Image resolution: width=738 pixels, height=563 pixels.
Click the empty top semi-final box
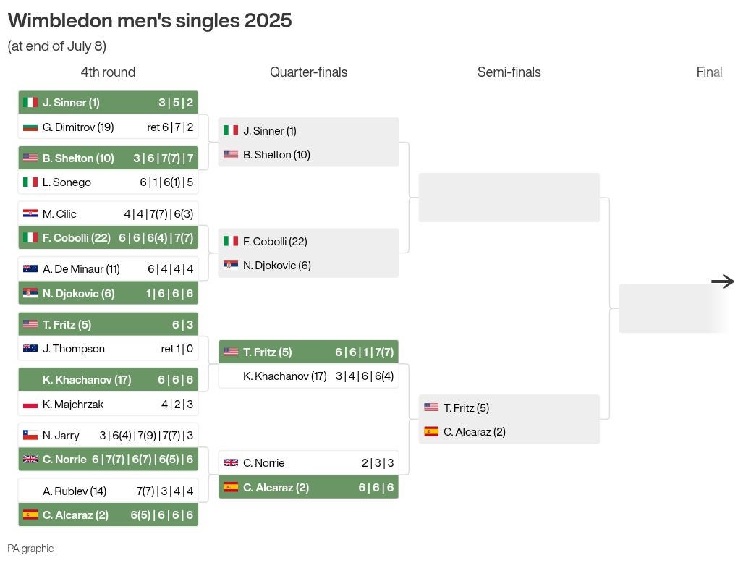[509, 198]
